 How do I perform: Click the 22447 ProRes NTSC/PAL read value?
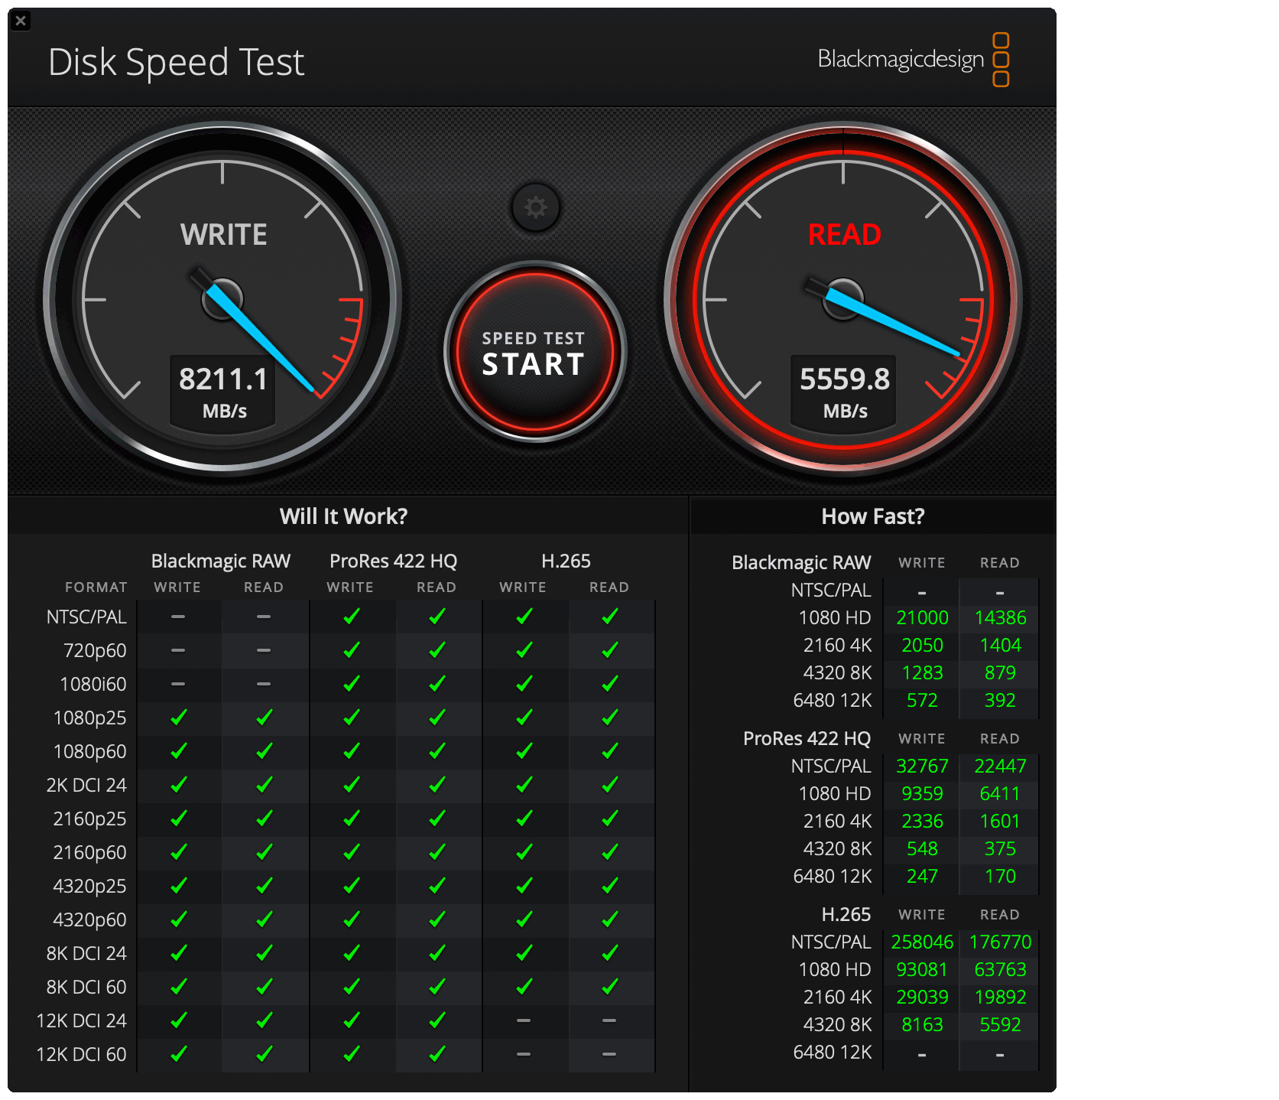1000,766
